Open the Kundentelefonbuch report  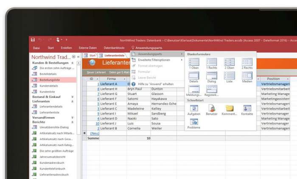click(x=52, y=168)
